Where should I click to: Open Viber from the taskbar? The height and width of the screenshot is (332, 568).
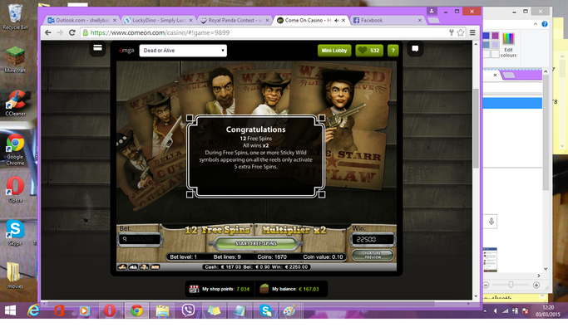(188, 310)
